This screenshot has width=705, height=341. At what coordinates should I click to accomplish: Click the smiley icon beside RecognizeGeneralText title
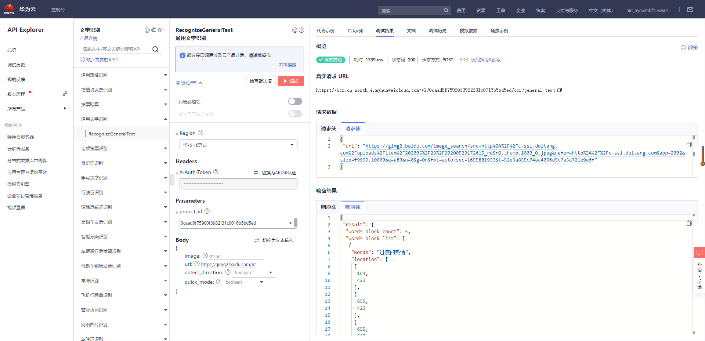295,30
